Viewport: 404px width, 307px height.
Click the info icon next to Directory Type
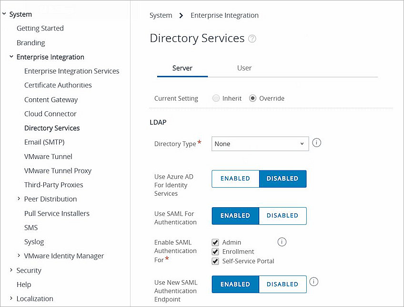[316, 143]
